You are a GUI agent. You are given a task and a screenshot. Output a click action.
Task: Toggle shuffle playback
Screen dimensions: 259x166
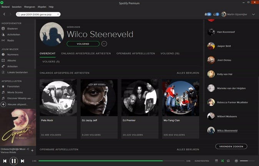(x=222, y=161)
